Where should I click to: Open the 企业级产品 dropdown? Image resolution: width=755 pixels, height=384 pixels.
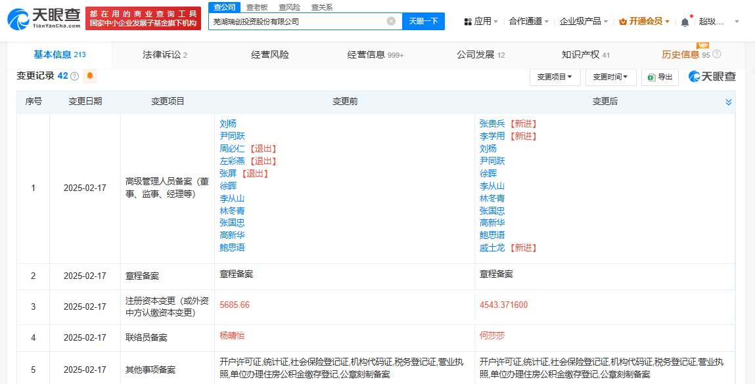583,21
